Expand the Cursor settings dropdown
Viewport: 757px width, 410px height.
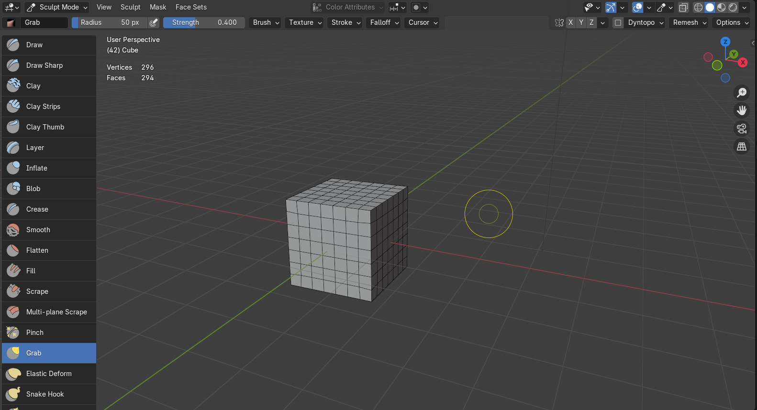click(422, 22)
